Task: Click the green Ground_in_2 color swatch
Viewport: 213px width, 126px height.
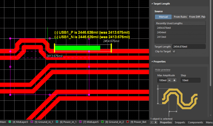Action: coord(103,122)
